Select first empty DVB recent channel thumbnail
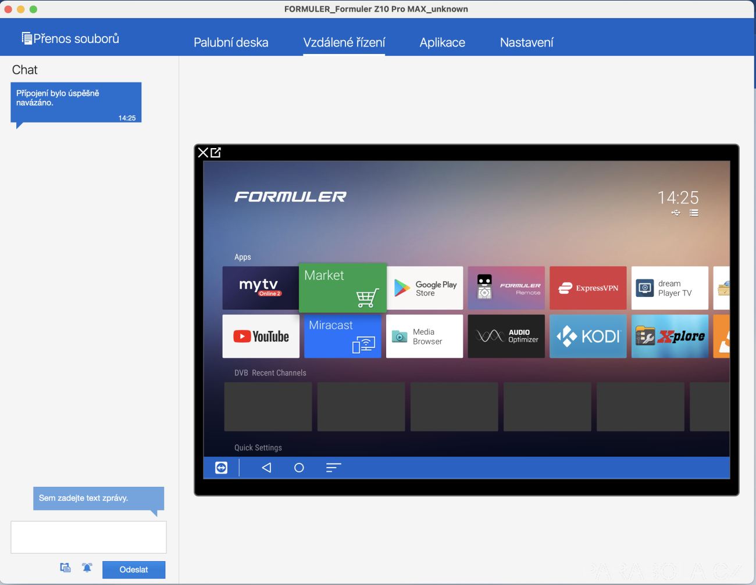Image resolution: width=756 pixels, height=585 pixels. [x=268, y=407]
